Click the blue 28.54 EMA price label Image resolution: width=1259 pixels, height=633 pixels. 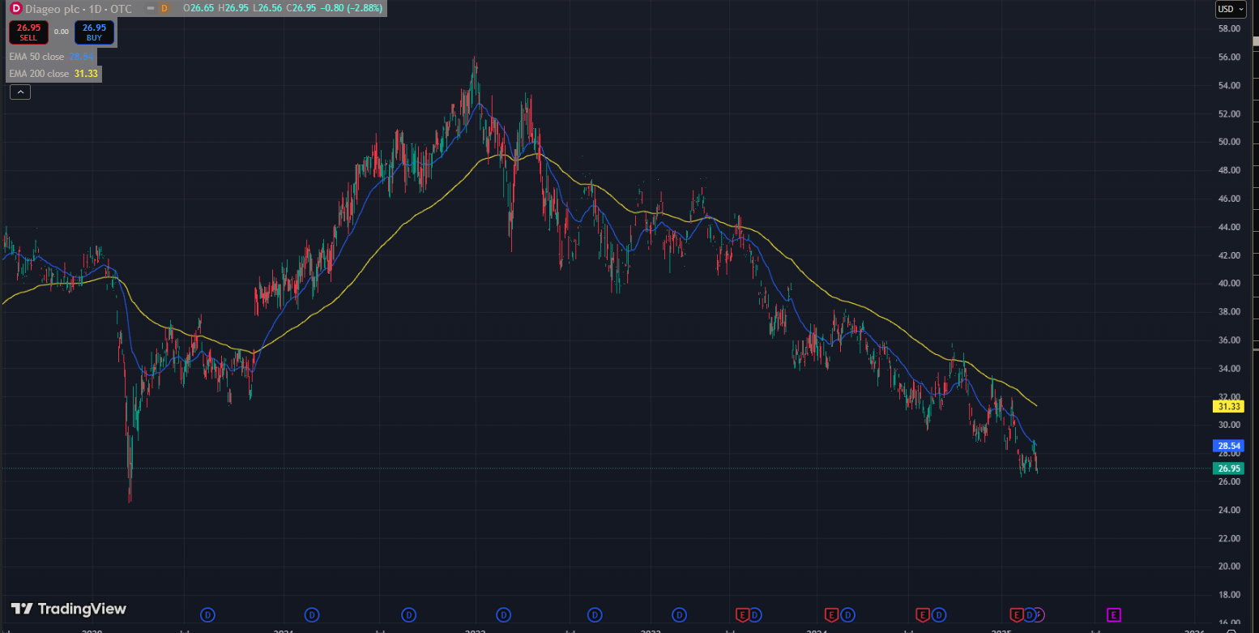[x=1229, y=446]
